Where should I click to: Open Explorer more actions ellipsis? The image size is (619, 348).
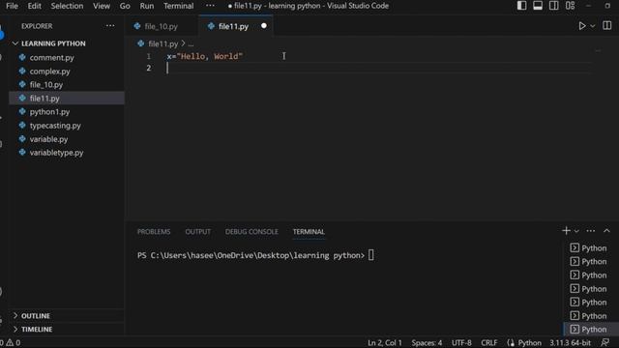coord(110,26)
